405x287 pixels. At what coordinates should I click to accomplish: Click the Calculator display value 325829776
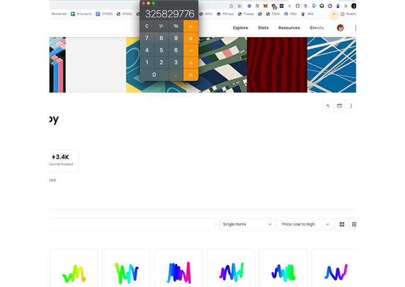pyautogui.click(x=169, y=14)
